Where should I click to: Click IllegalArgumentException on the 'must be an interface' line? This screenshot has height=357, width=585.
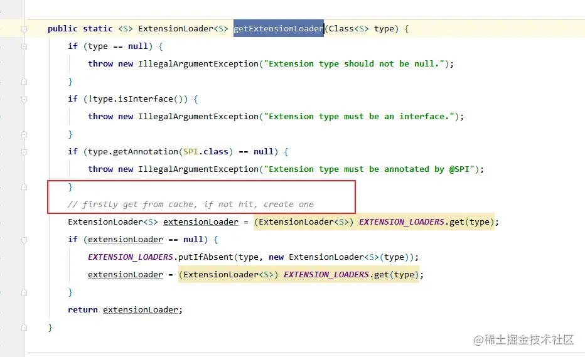[198, 117]
